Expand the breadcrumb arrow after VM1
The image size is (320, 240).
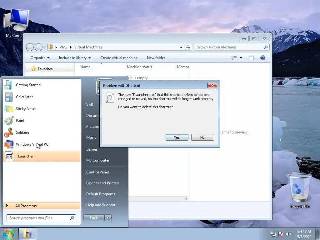(71, 47)
